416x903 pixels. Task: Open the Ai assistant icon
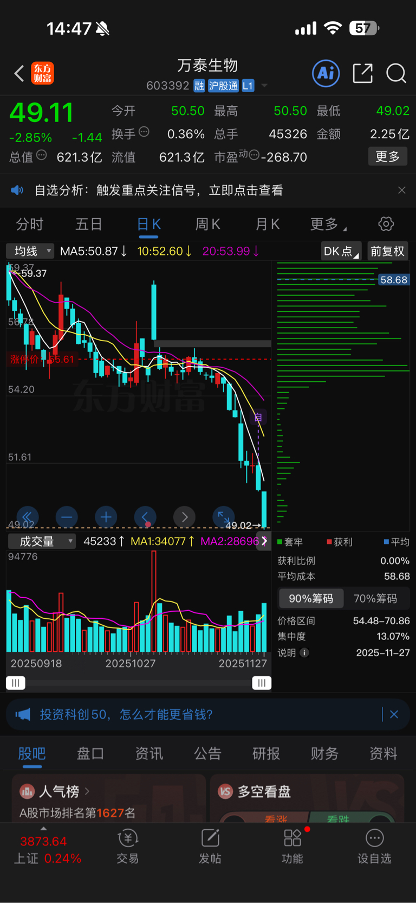[x=326, y=73]
